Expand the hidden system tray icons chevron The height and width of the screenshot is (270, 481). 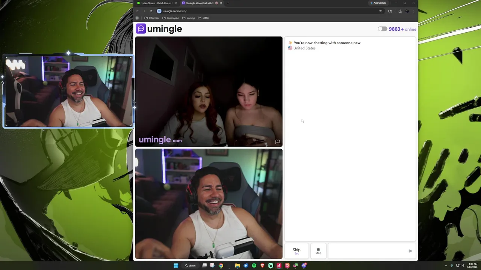point(446,265)
